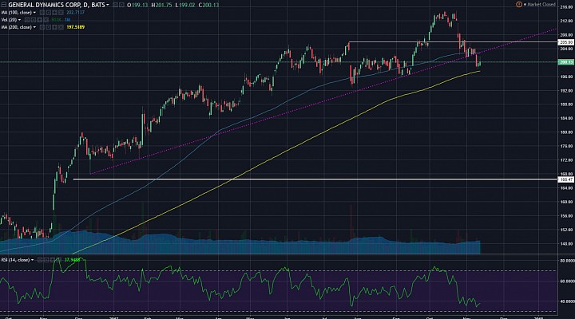Viewport: 575px width, 319px height.
Task: Click the orange market status icon
Action: click(519, 5)
